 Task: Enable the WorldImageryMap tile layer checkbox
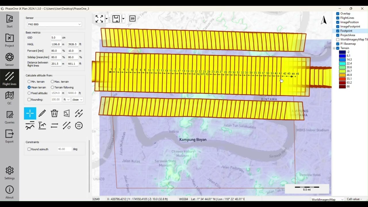point(338,39)
